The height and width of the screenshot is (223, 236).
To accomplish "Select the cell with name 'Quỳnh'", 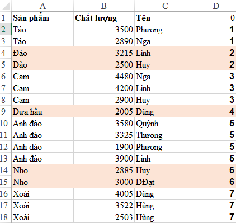I will [165, 123].
